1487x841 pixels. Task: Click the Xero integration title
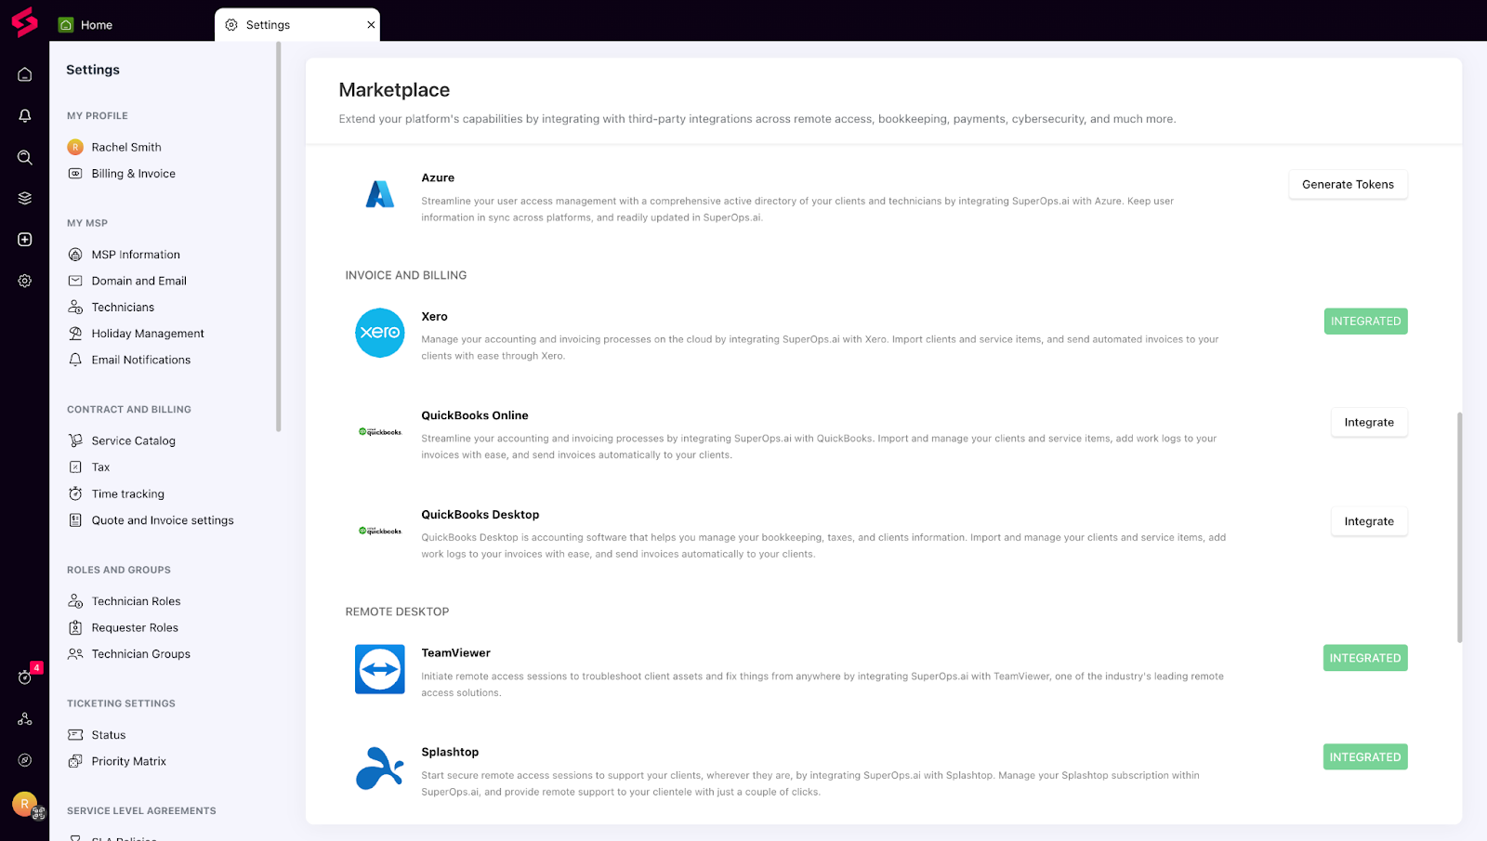[x=434, y=317]
